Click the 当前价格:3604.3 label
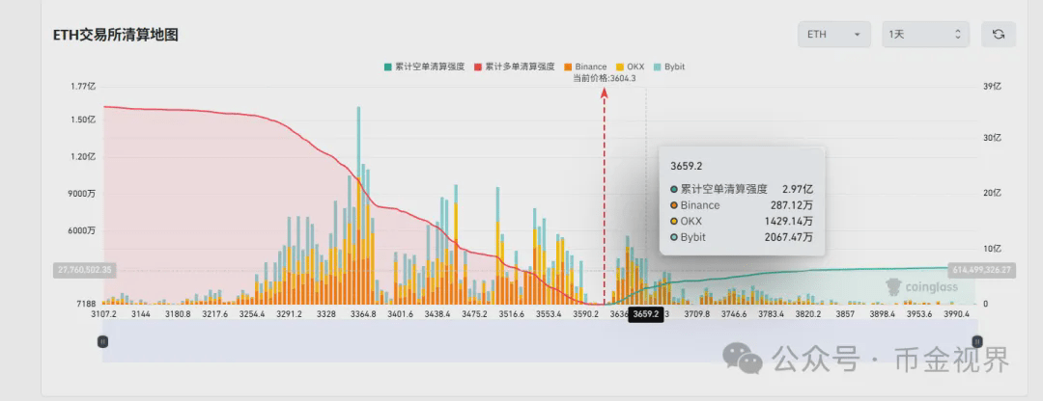The image size is (1043, 401). 604,78
